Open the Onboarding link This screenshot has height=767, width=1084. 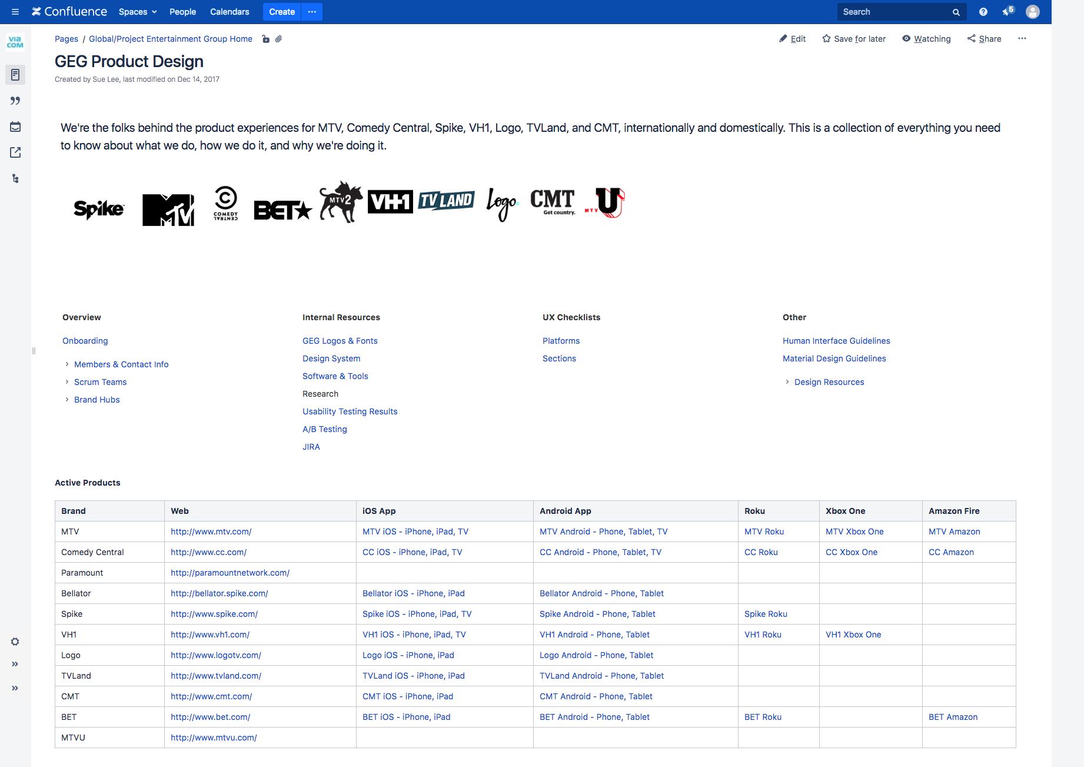(85, 341)
